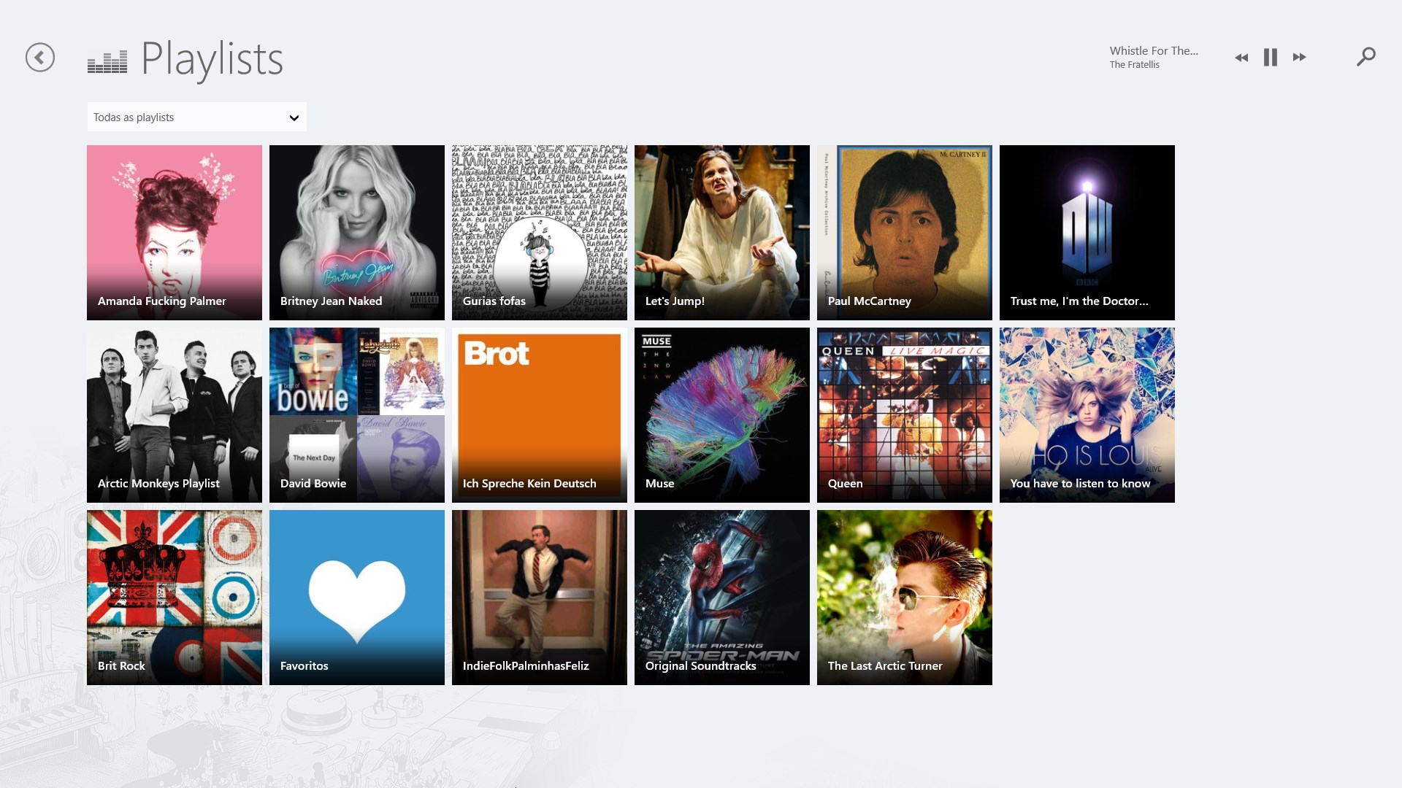Open the Todas as playlists filter menu

[196, 117]
